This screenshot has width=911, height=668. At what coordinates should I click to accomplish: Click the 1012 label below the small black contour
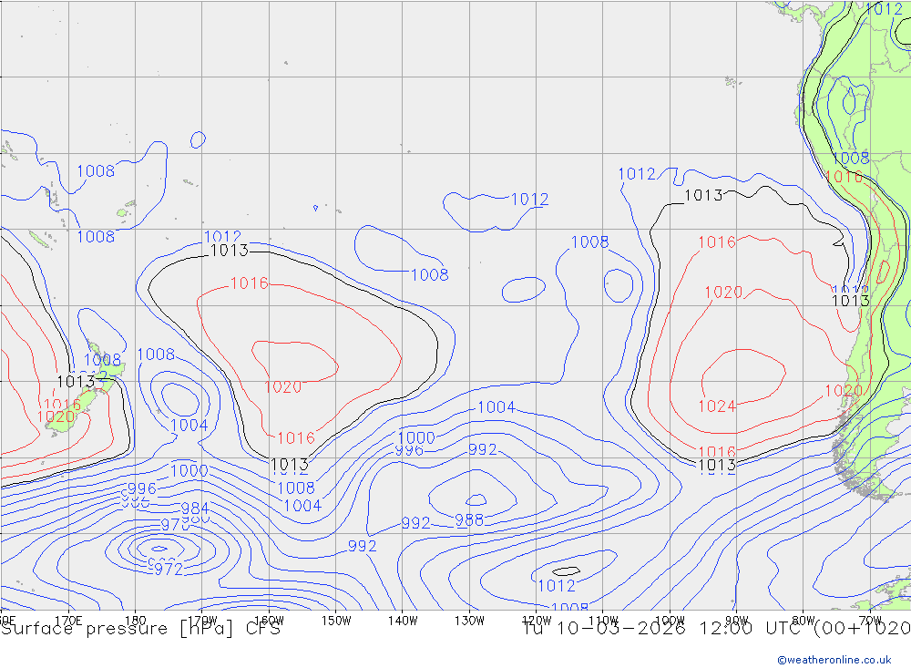coord(557,586)
